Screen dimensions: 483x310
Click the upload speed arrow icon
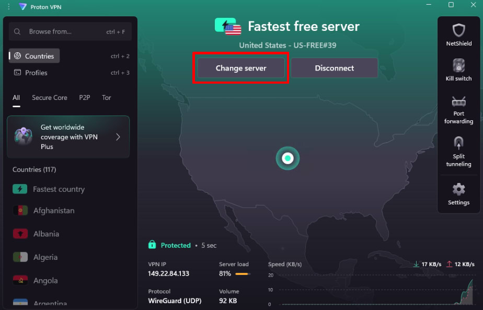pos(449,264)
